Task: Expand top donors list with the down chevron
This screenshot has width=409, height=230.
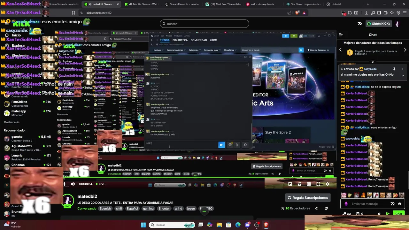Action: [x=373, y=61]
